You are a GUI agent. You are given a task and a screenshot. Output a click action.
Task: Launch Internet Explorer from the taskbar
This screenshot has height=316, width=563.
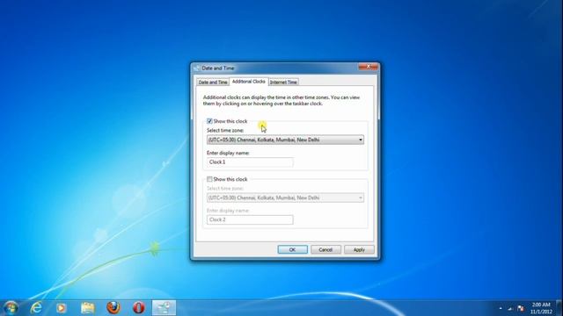click(36, 308)
